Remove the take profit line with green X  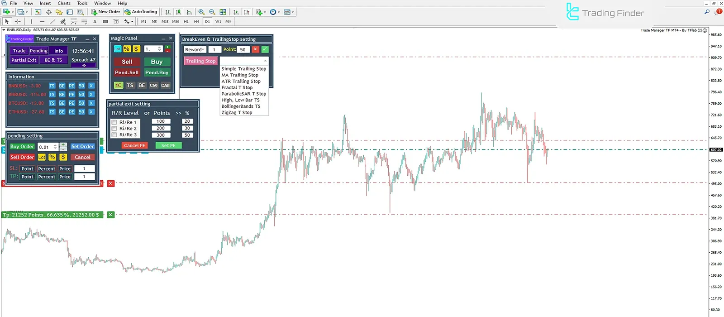[x=111, y=215]
